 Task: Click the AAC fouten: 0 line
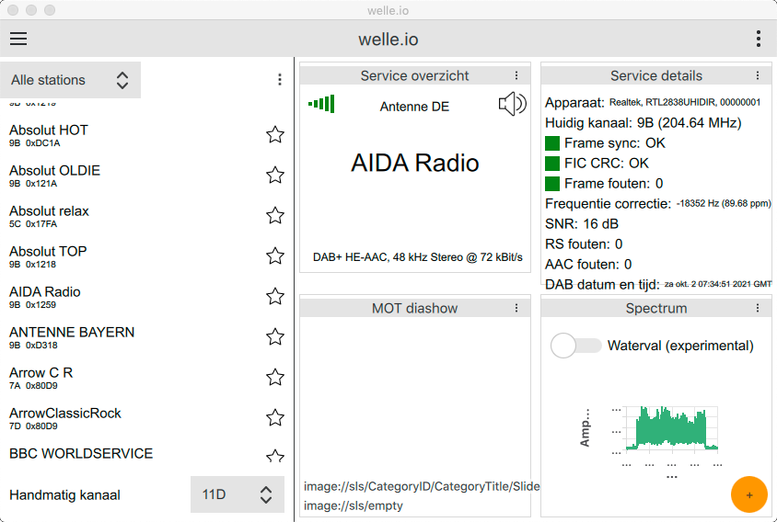click(x=588, y=265)
